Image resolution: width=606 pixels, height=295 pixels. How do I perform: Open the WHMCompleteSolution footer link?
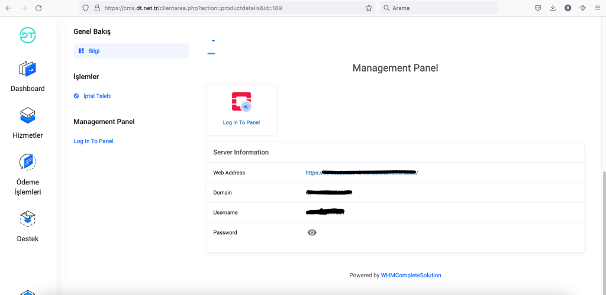(x=411, y=275)
